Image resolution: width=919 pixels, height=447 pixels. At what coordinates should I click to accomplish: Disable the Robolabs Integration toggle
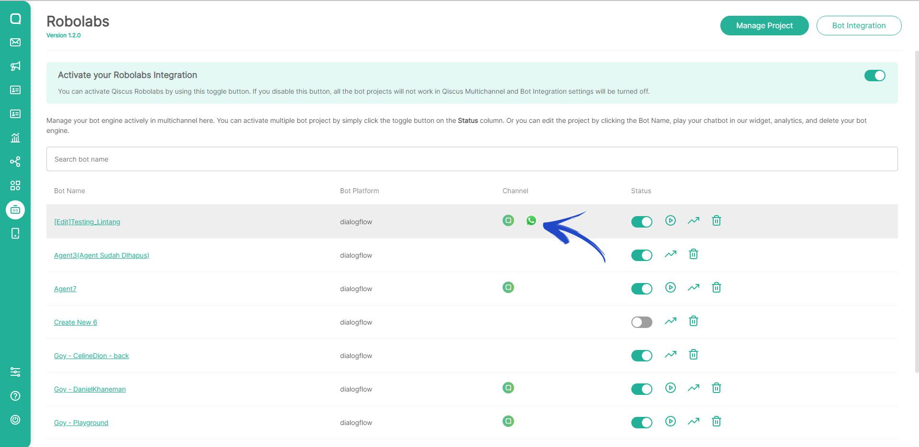coord(874,76)
